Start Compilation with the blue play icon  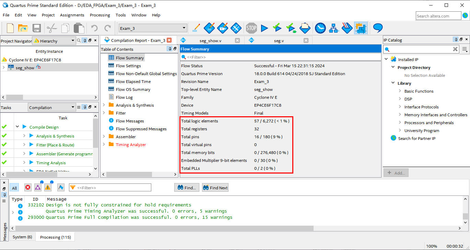pyautogui.click(x=264, y=28)
